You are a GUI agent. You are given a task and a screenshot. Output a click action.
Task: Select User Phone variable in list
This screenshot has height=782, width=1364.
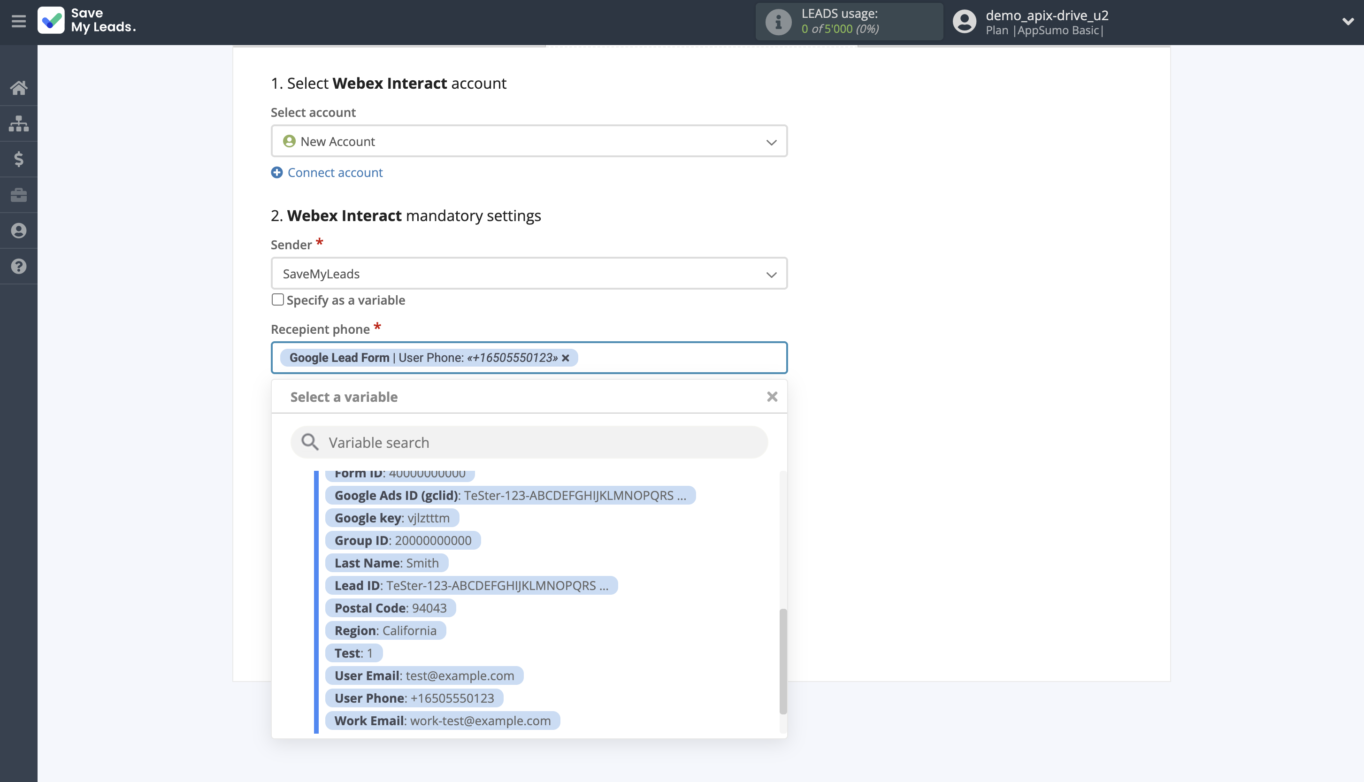click(x=414, y=698)
